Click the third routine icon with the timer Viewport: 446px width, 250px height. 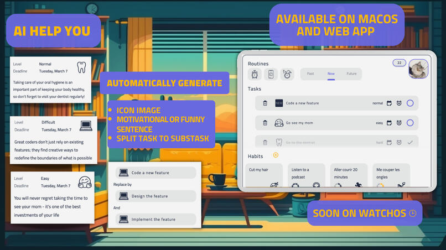click(287, 75)
